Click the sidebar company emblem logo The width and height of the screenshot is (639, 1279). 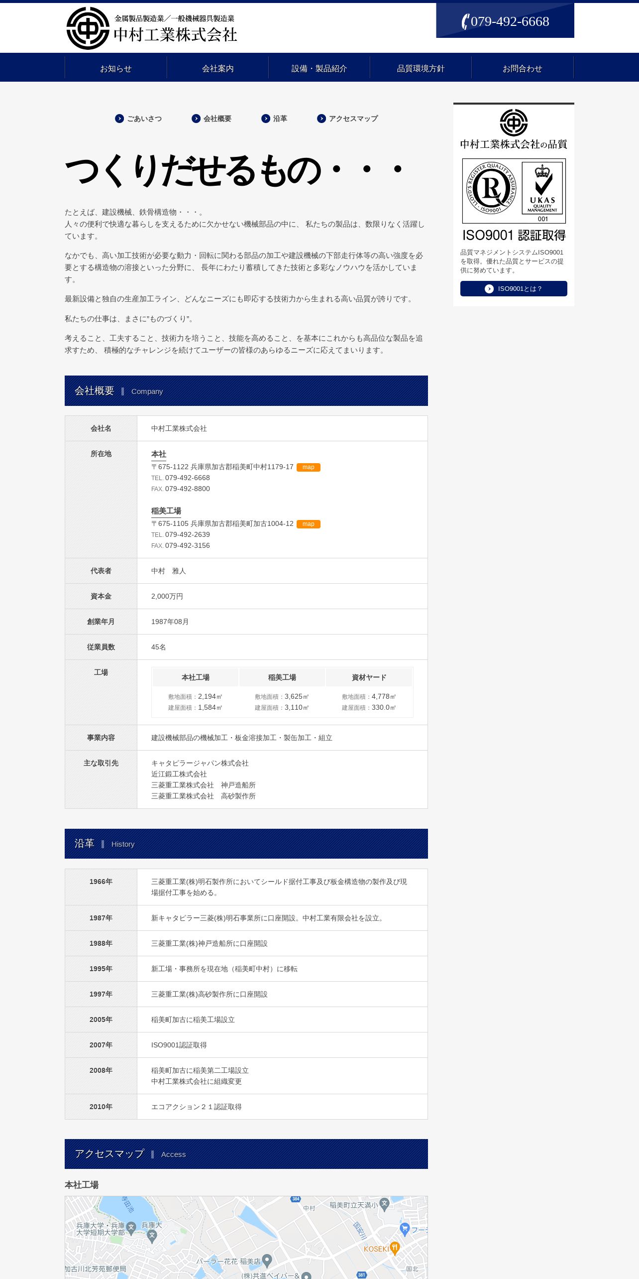514,123
